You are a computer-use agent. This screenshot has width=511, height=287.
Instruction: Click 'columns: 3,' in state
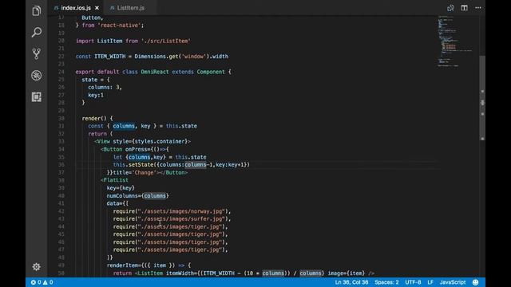105,87
